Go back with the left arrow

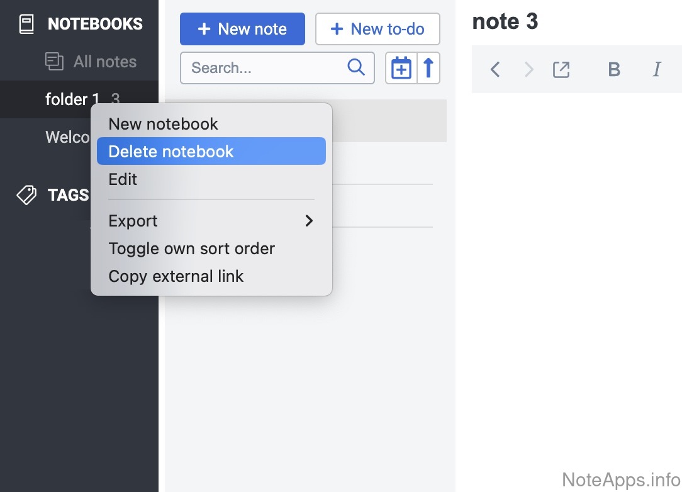(495, 69)
